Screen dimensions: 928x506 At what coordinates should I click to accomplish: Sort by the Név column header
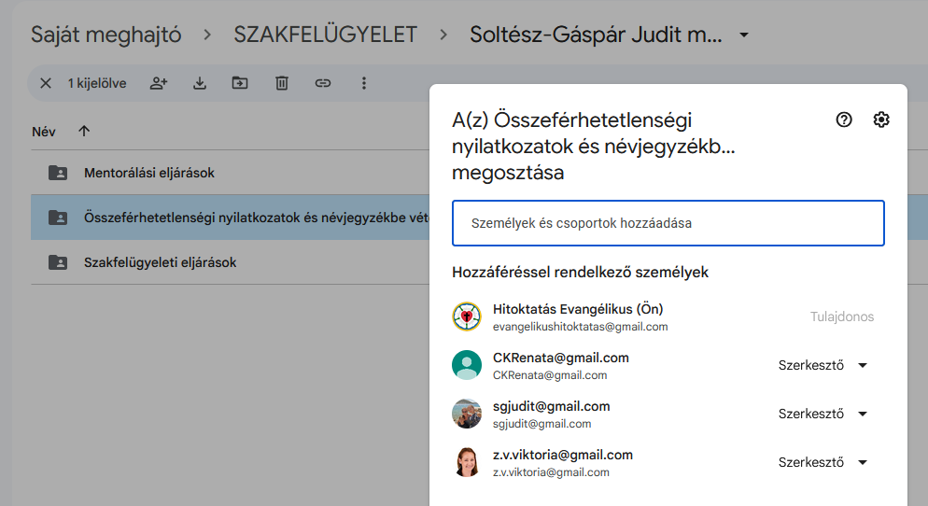[44, 132]
